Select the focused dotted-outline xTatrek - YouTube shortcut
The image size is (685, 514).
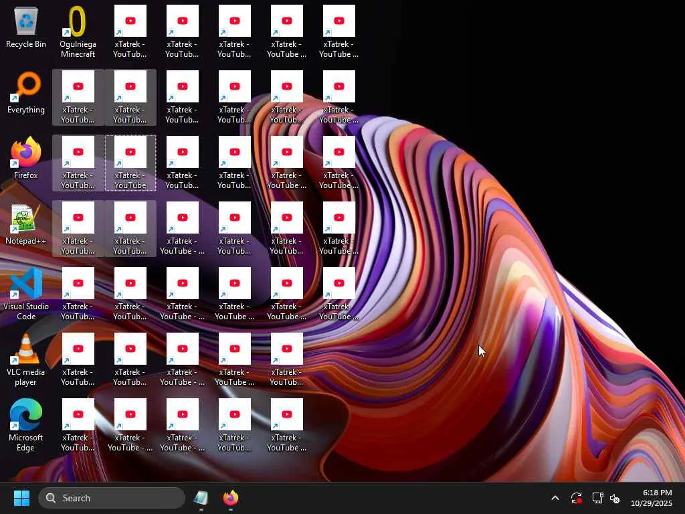coord(130,163)
